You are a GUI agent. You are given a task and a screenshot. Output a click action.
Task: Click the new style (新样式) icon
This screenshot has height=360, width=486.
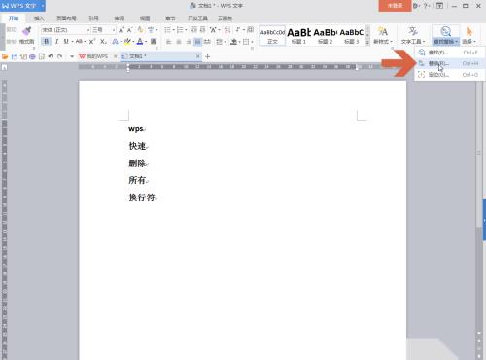point(383,35)
